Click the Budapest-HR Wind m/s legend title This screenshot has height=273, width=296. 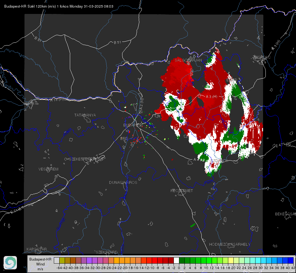[x=41, y=264]
